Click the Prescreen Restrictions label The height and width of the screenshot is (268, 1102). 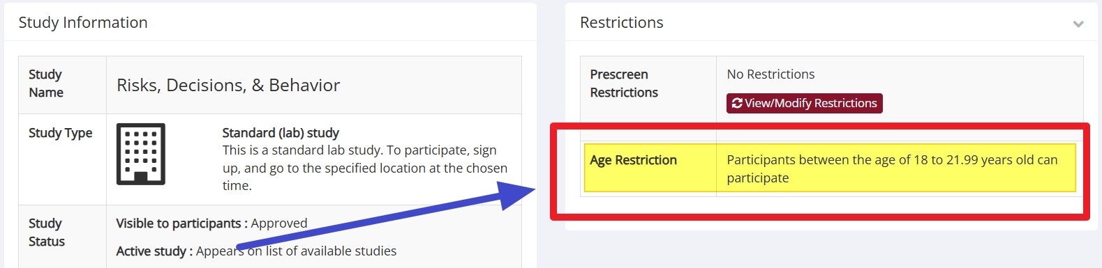624,84
